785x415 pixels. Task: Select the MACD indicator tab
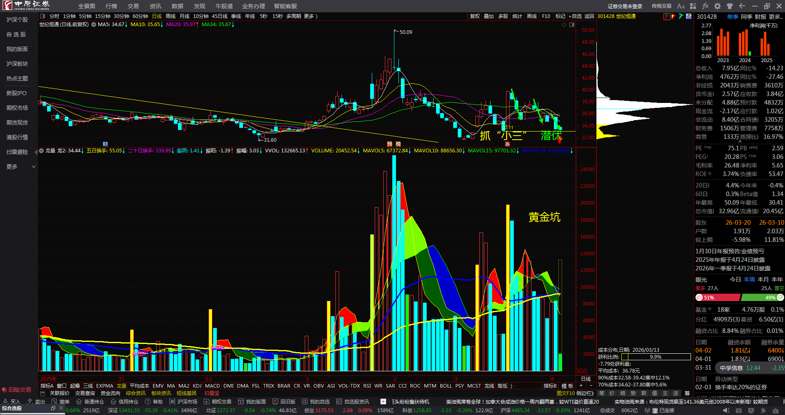pyautogui.click(x=213, y=386)
